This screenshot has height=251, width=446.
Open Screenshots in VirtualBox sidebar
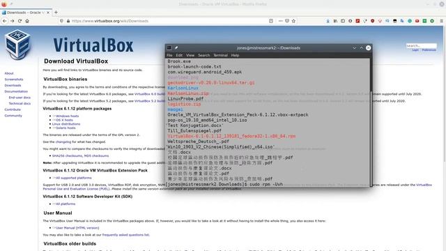point(14,79)
